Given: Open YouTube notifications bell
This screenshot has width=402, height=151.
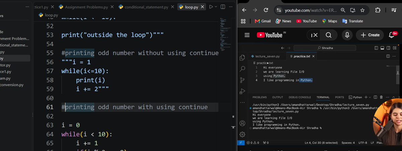Looking at the screenshot, I should (x=392, y=35).
